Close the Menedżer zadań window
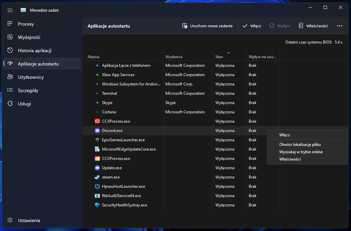 coord(340,7)
